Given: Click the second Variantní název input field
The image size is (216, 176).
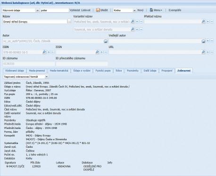Looking at the screenshot, I should 102,29.
